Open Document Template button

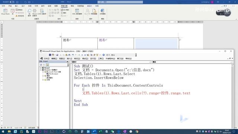103,12
